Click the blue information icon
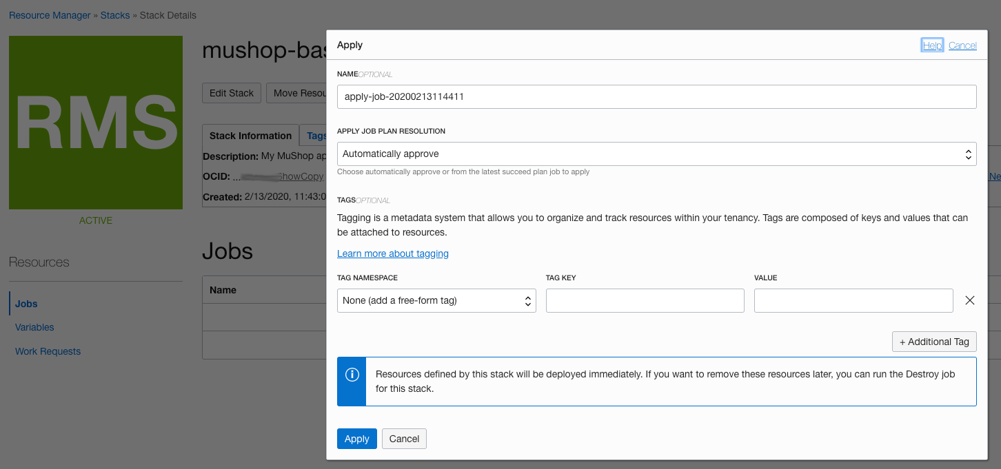The width and height of the screenshot is (1001, 469). (x=352, y=374)
